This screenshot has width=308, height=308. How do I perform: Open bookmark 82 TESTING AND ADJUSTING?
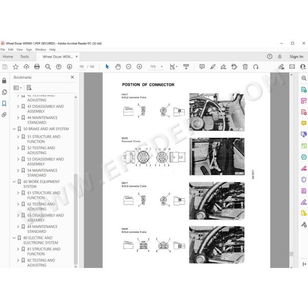pos(41,263)
